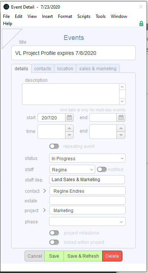This screenshot has width=148, height=273.
Task: Toggle the notified switch
Action: (x=102, y=169)
